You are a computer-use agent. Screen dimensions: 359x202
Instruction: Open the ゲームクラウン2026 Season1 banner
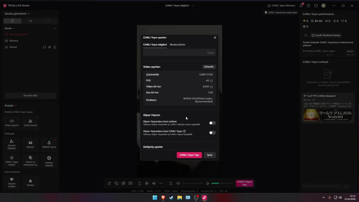coord(328,108)
